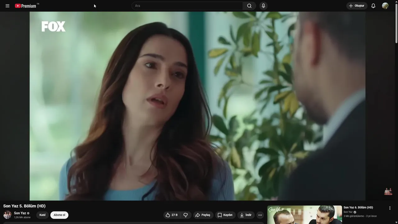Open Son Yaz channel avatar
The height and width of the screenshot is (224, 398).
pos(7,215)
